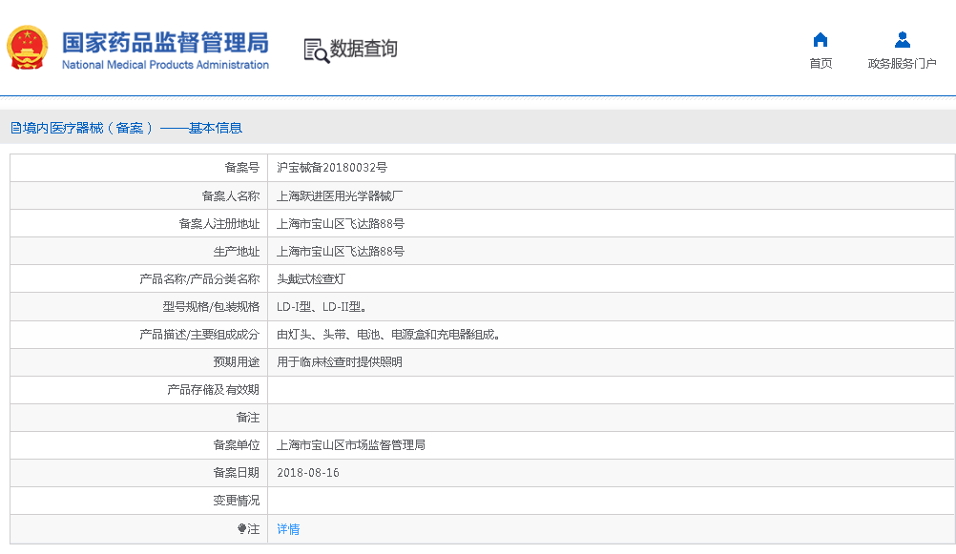Click the national emblem logo

point(28,48)
